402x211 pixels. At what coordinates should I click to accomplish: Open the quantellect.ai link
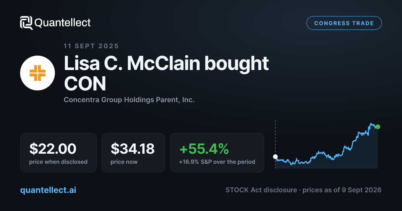(x=48, y=190)
